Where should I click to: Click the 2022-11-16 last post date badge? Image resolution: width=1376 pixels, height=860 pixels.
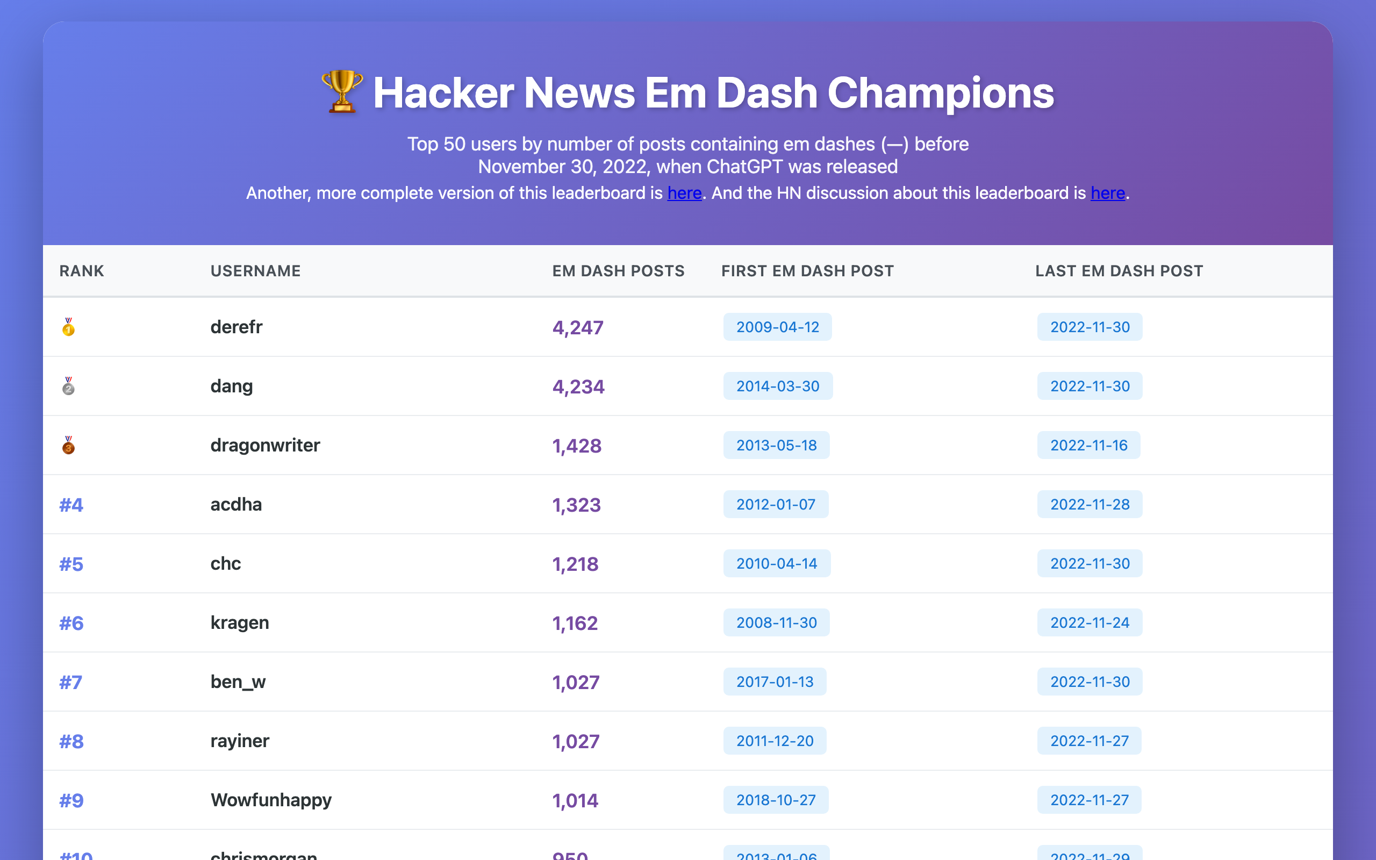coord(1088,446)
